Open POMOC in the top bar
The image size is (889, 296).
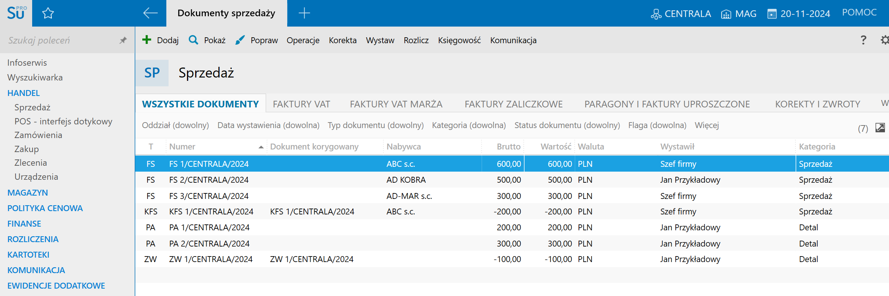coord(859,13)
